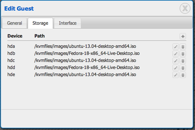Click the add storage plus icon
The image size is (195, 130).
tap(183, 36)
